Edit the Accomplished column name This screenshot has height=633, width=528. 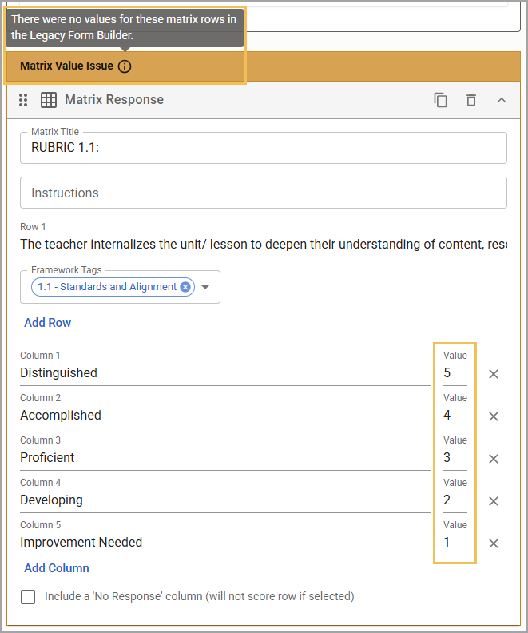[225, 415]
